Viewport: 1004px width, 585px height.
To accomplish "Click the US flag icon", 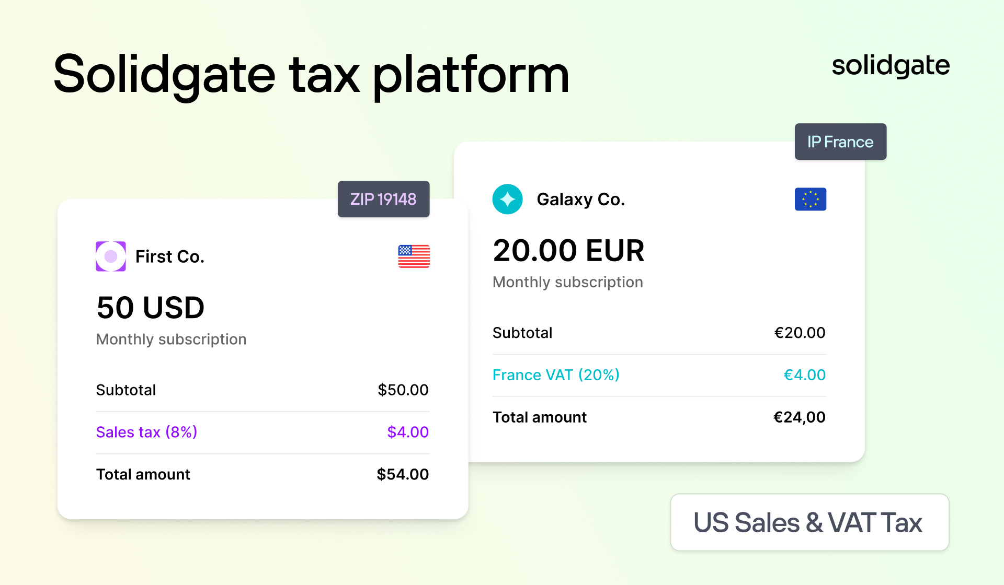I will (414, 256).
